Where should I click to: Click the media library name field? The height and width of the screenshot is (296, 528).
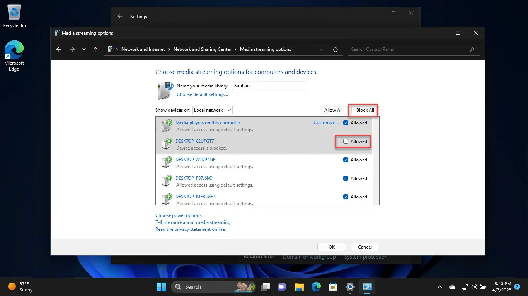pos(269,86)
